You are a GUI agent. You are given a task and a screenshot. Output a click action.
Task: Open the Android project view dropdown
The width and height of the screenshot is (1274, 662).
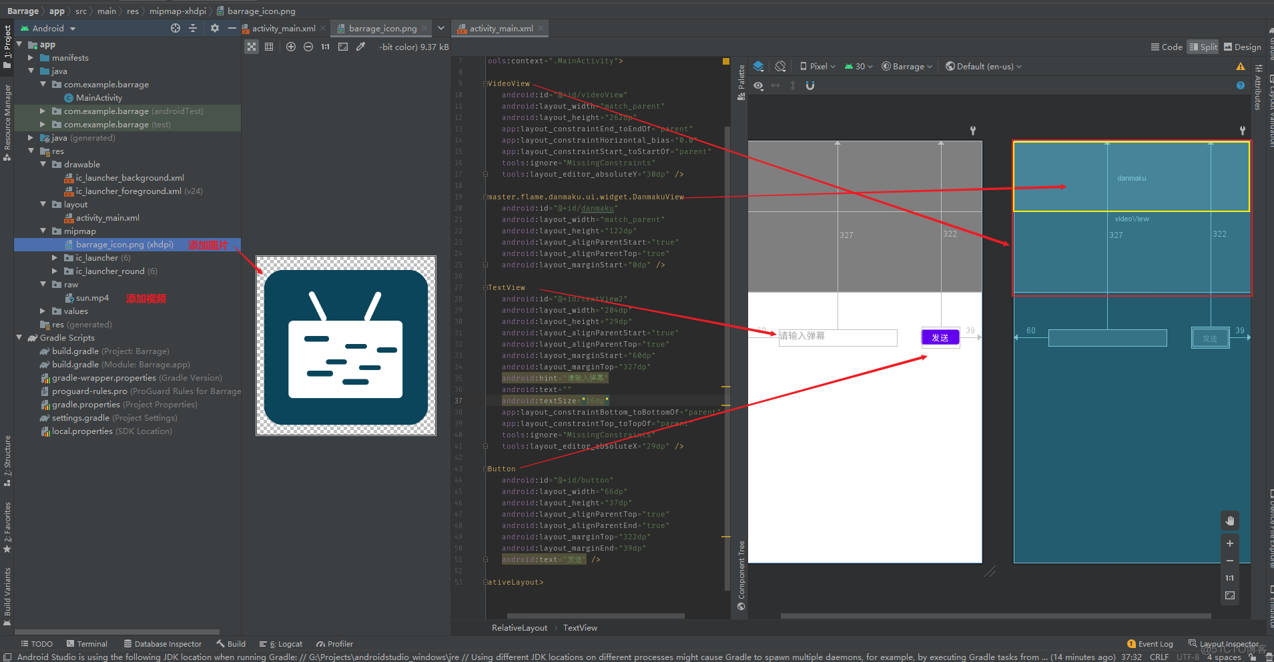(48, 29)
